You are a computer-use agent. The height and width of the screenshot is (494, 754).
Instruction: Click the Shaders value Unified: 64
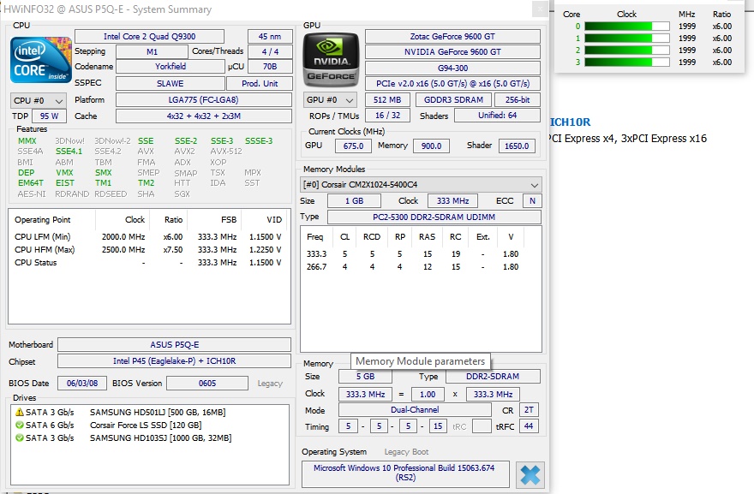tap(497, 116)
